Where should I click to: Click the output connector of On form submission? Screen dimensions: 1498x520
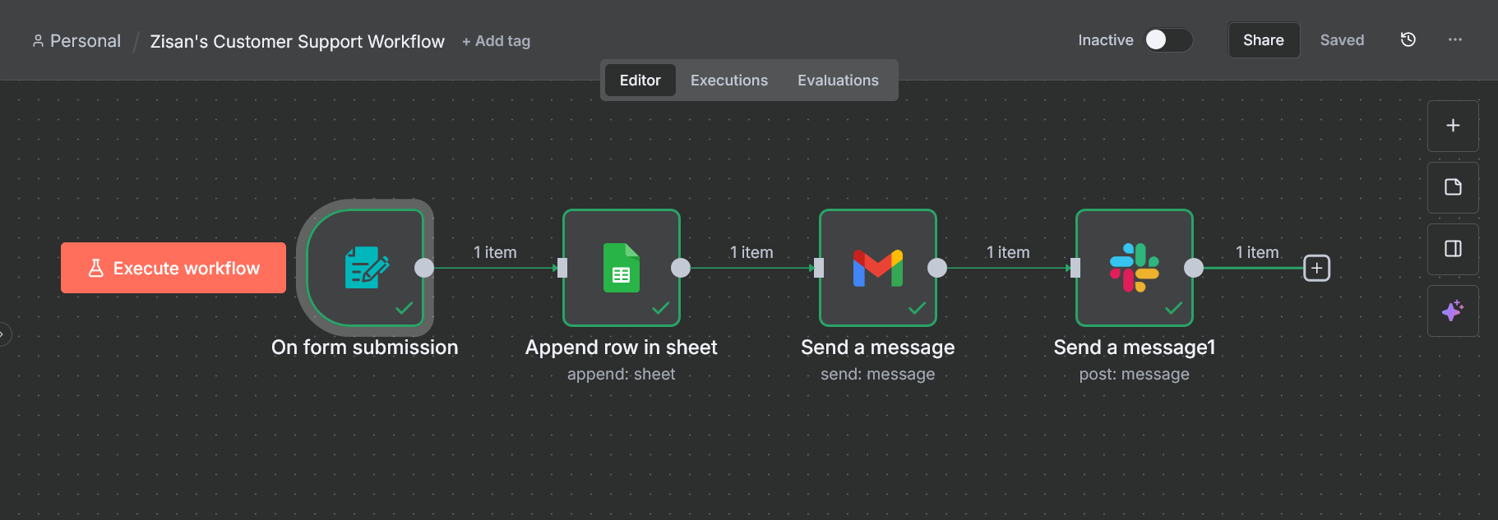click(x=424, y=268)
